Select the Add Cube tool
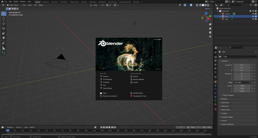This screenshot has width=258, height=138. [x=4, y=53]
